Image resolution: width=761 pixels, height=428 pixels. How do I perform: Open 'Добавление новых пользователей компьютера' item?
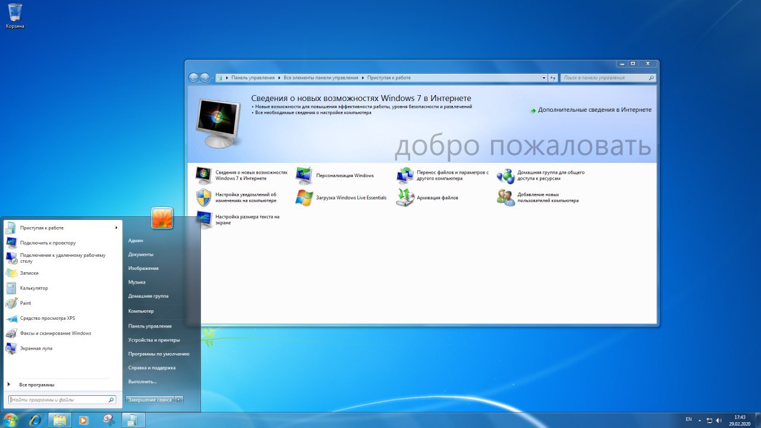(539, 197)
